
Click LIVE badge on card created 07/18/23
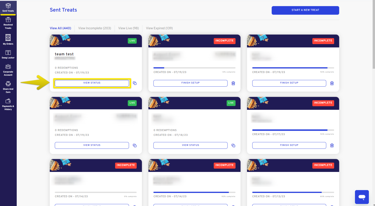(231, 103)
